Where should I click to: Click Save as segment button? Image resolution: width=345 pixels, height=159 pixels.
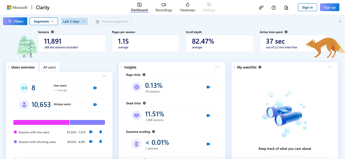[x=111, y=21]
